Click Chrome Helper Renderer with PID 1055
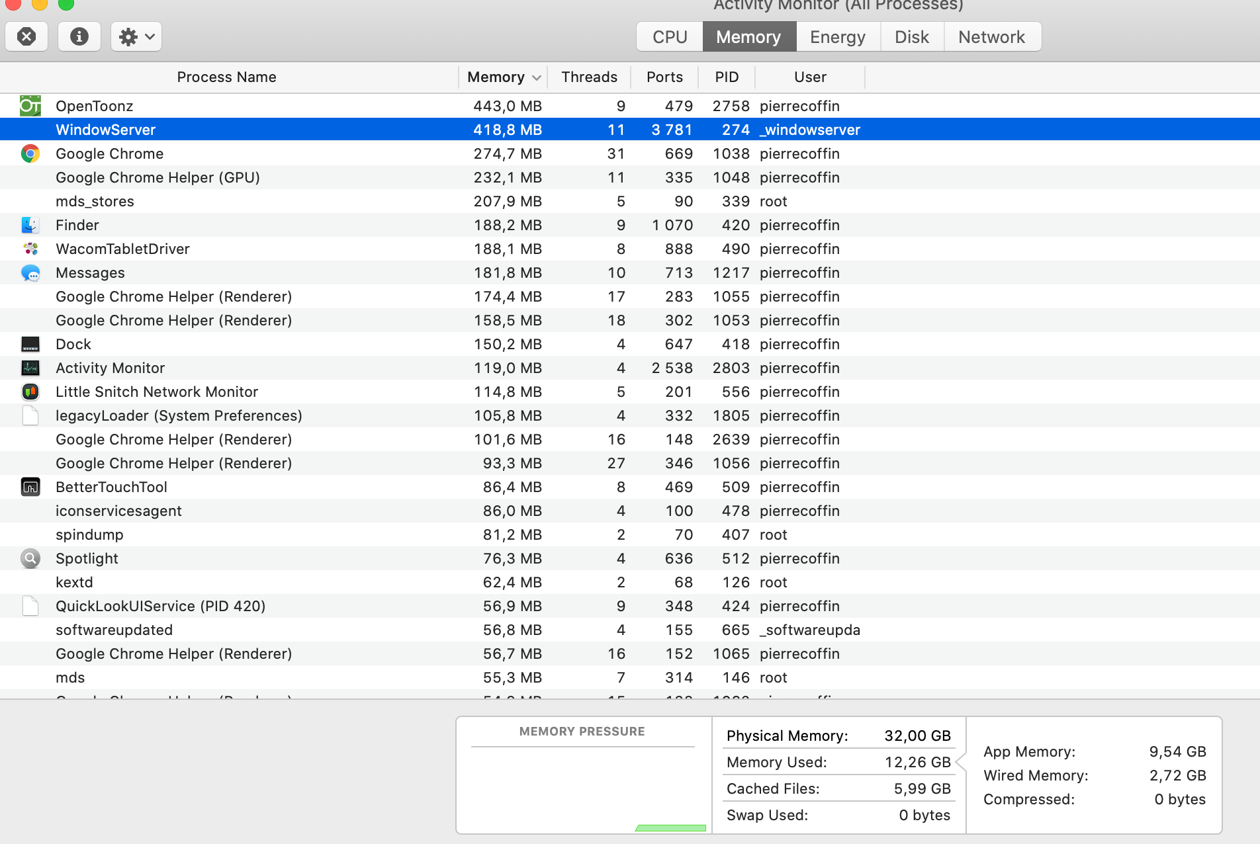The width and height of the screenshot is (1260, 844). click(173, 296)
